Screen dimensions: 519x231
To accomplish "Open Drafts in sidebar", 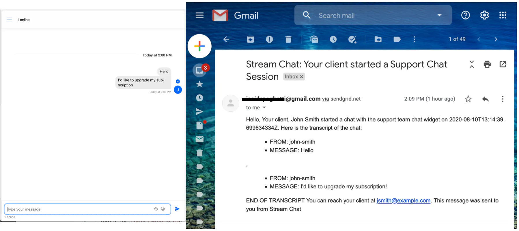I will [200, 125].
